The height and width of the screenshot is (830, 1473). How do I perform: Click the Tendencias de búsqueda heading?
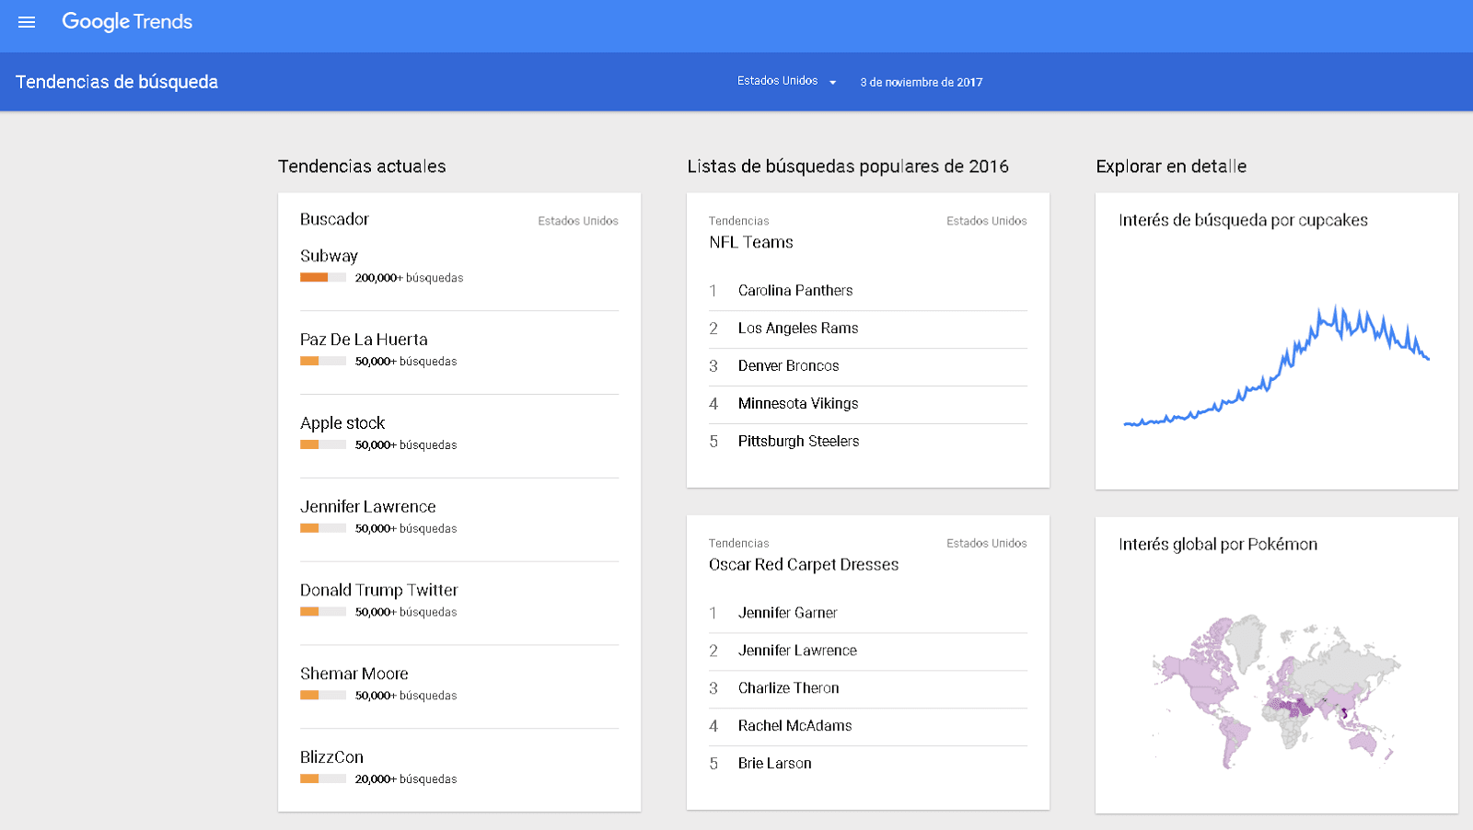click(x=117, y=82)
